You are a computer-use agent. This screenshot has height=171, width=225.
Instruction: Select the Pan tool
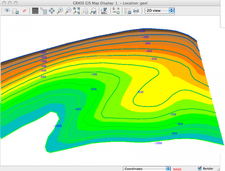[52, 11]
